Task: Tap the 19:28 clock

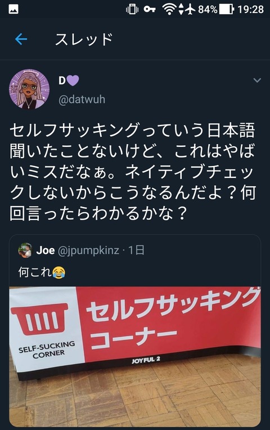Action: click(x=250, y=10)
